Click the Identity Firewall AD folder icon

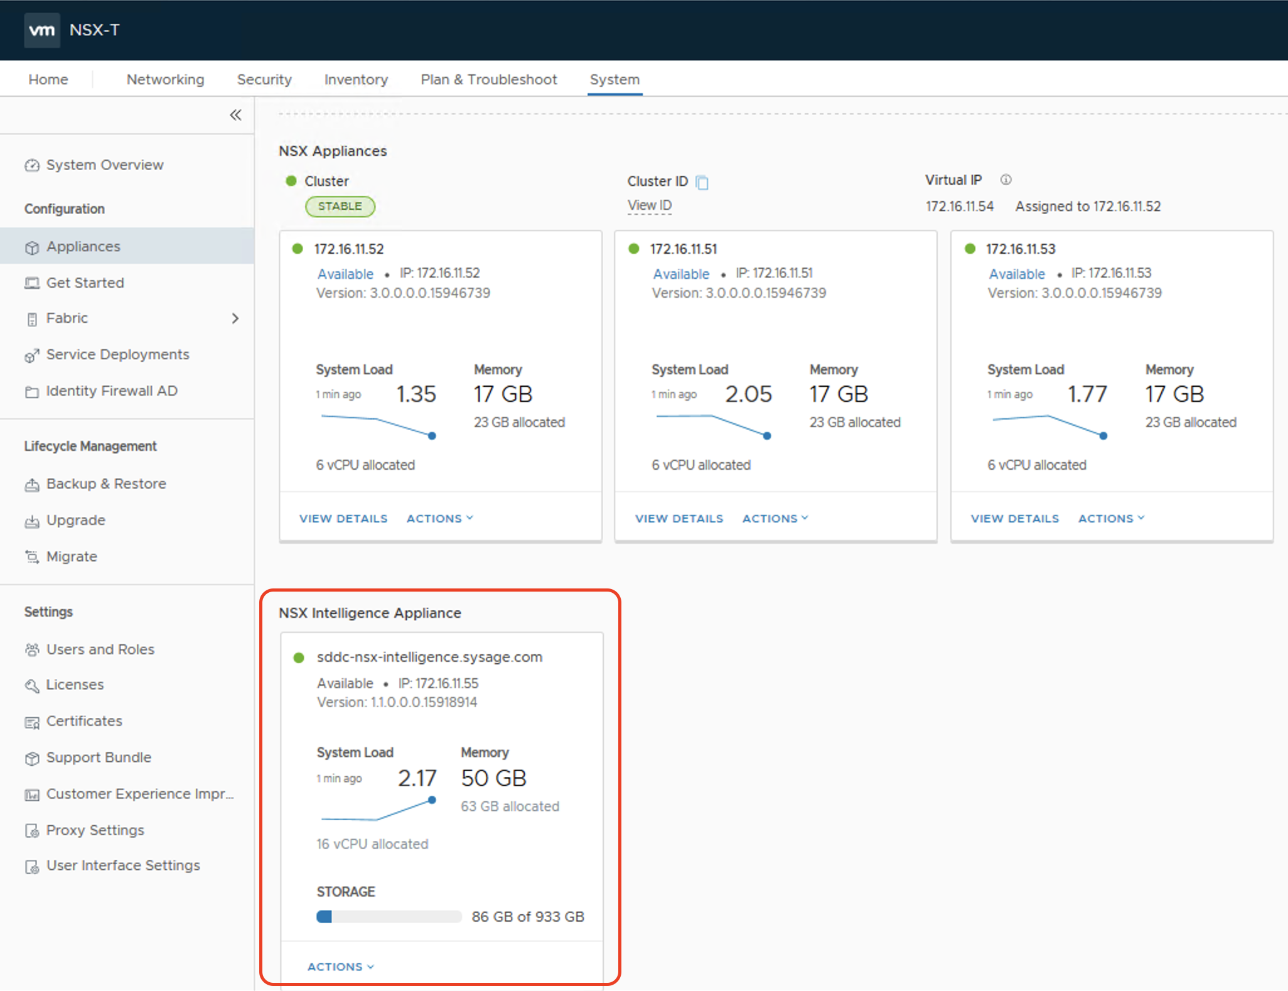[x=32, y=392]
